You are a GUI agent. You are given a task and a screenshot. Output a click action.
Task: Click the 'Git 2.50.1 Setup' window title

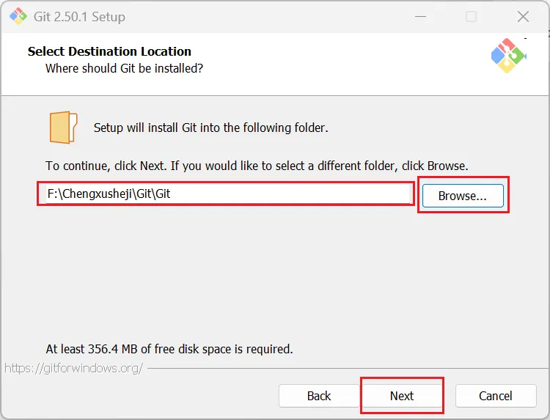pyautogui.click(x=79, y=17)
